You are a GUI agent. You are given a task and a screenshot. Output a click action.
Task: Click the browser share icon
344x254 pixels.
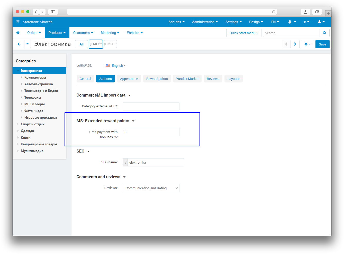[x=305, y=12]
